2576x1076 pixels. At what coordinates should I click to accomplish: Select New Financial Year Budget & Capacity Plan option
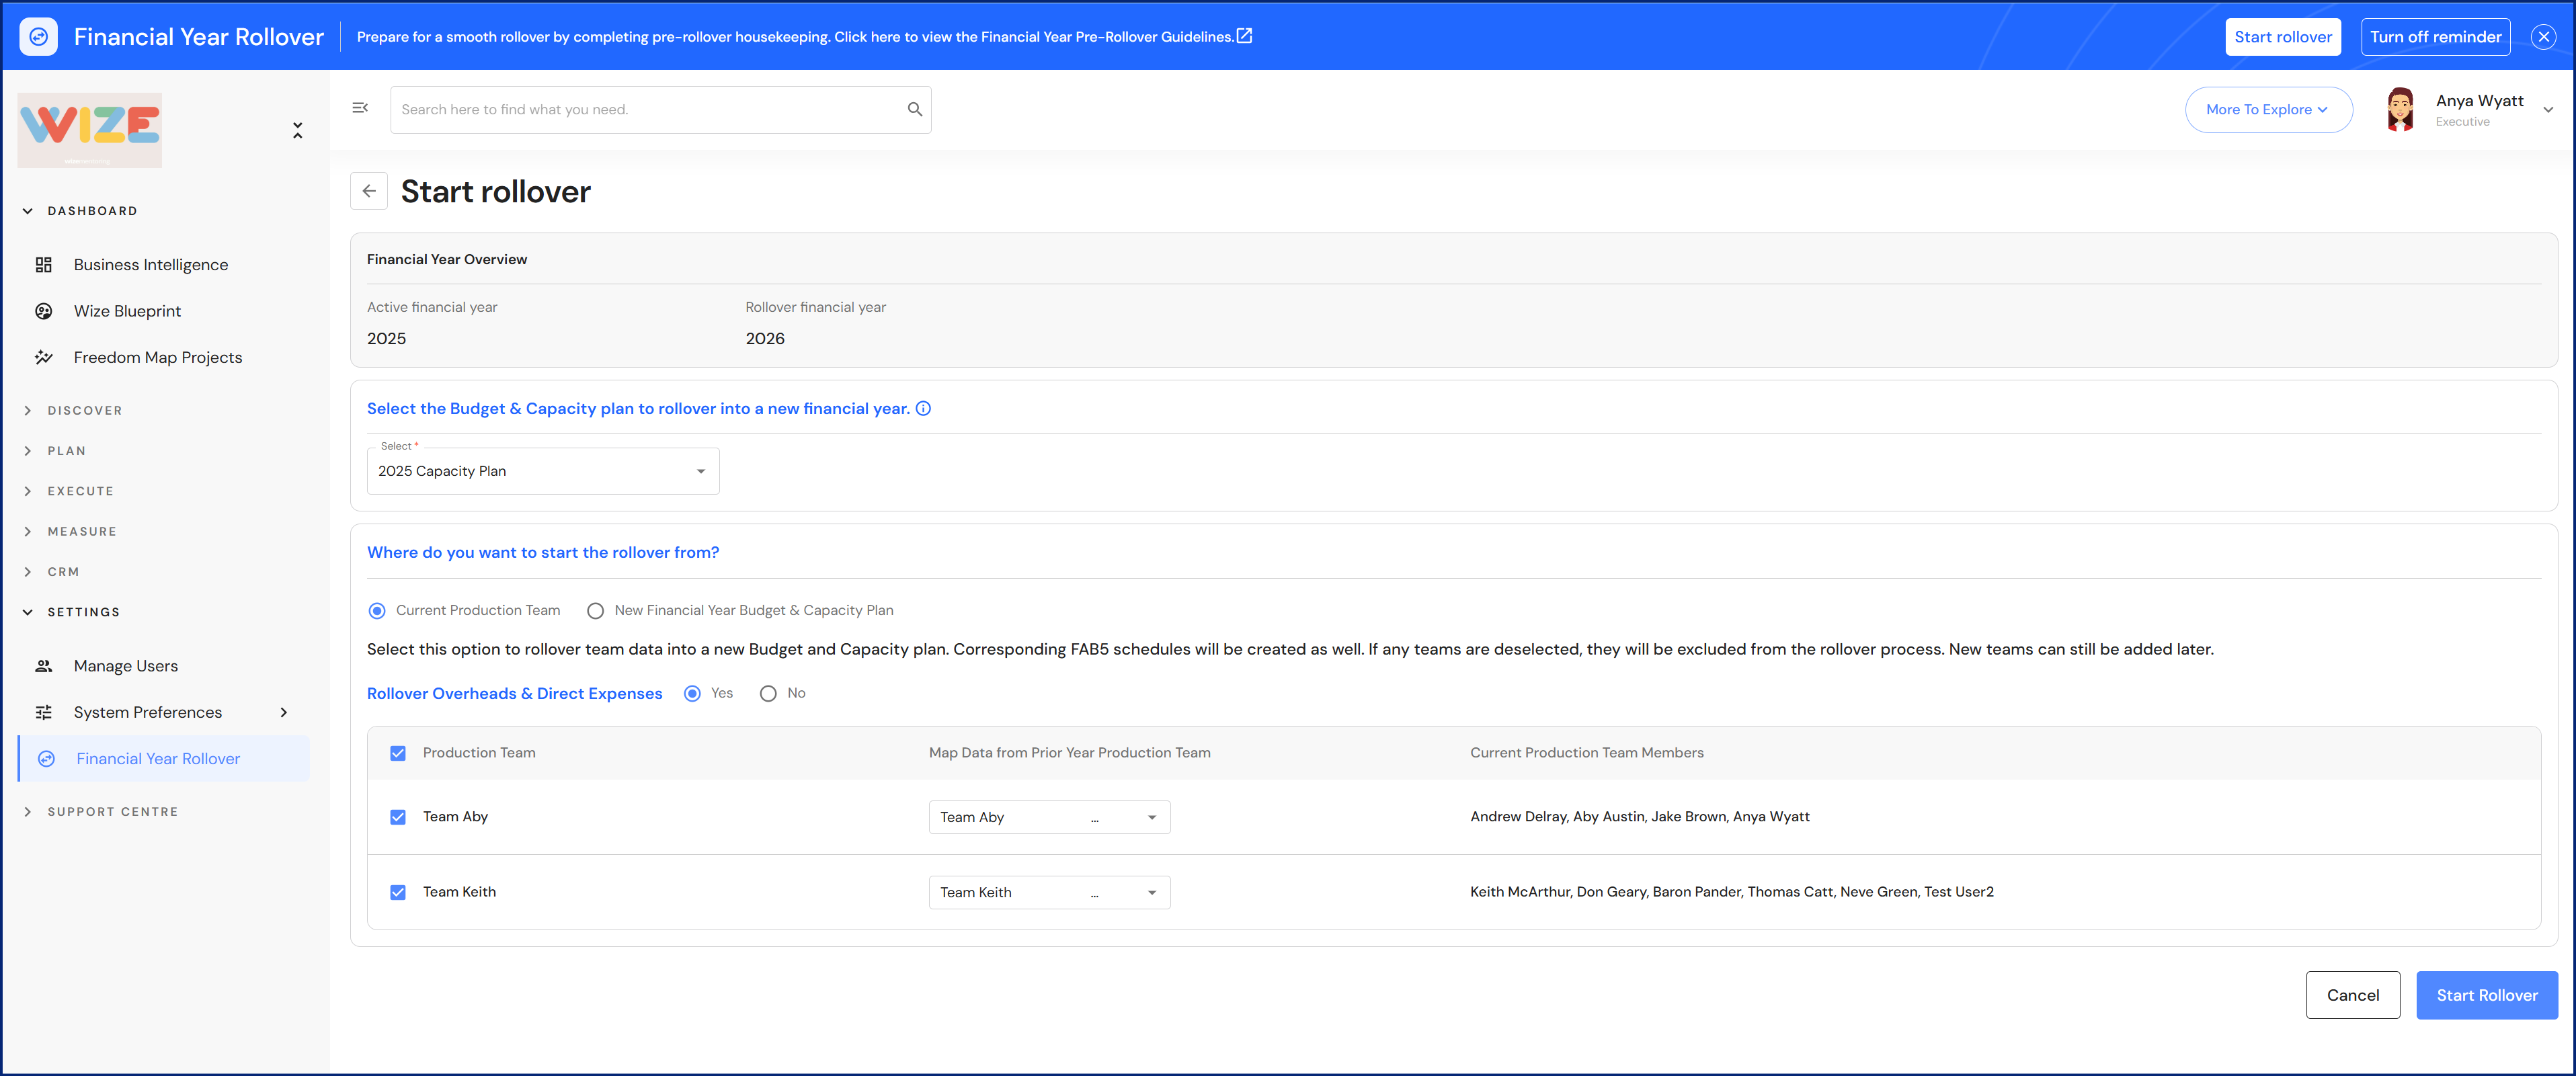pyautogui.click(x=596, y=611)
